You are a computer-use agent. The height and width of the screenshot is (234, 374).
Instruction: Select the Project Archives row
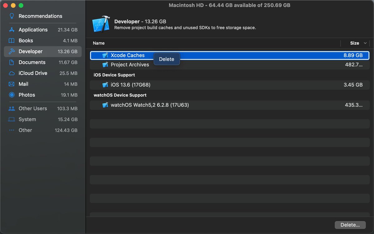[230, 65]
